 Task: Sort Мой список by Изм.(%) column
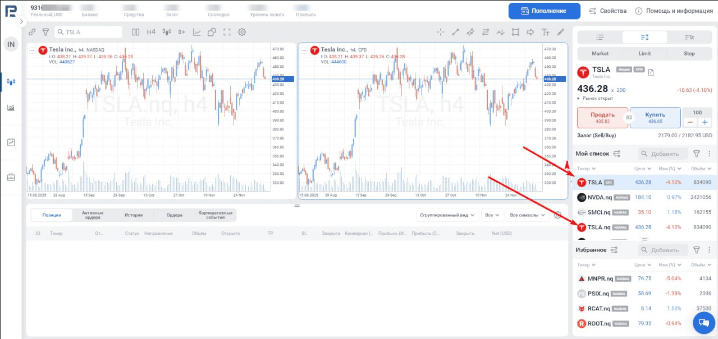[670, 169]
